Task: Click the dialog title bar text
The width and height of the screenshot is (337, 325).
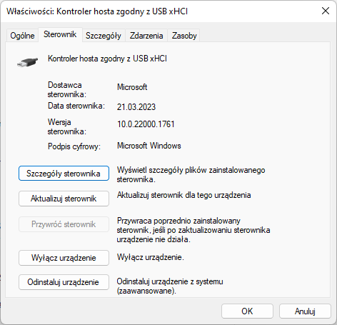Action: click(97, 11)
